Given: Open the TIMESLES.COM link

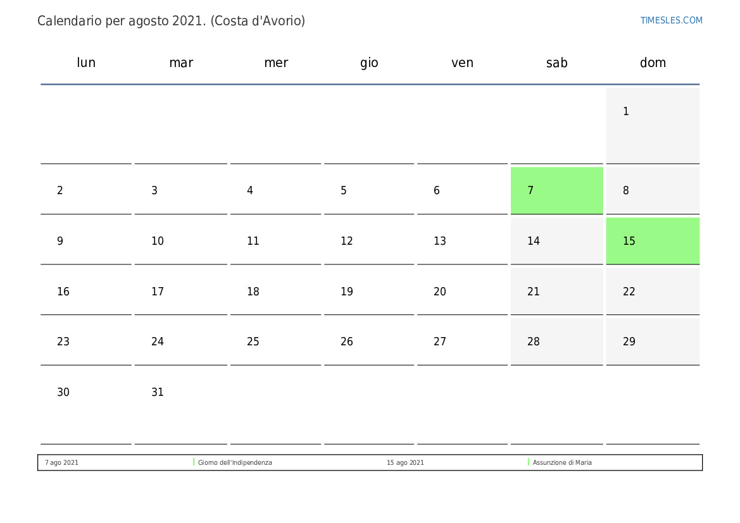Looking at the screenshot, I should click(x=671, y=20).
